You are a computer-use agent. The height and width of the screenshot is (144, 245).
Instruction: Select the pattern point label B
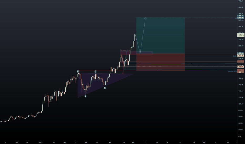pos(85,96)
